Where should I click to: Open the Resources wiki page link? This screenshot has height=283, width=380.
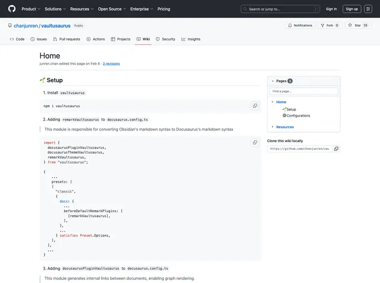[x=285, y=127]
